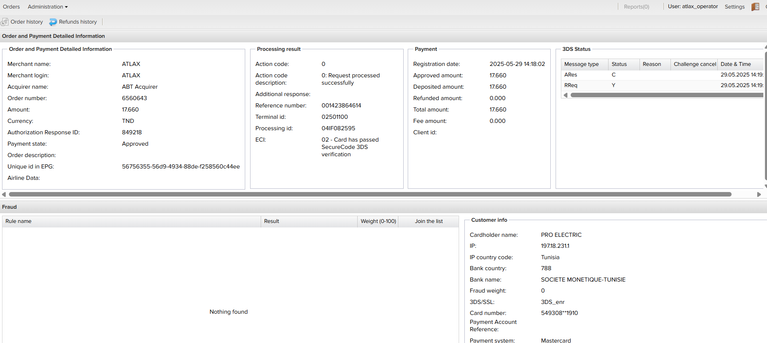Click the Weight (0-100) column header
Image resolution: width=767 pixels, height=343 pixels.
pos(378,221)
